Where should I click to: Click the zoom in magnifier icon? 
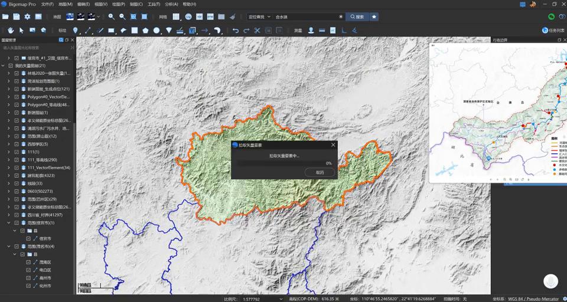[111, 17]
